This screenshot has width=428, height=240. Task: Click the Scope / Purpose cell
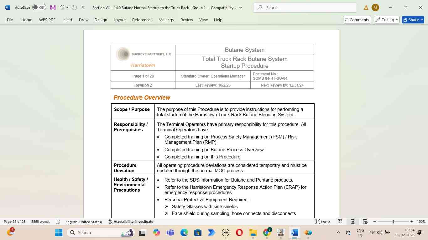pos(133,112)
